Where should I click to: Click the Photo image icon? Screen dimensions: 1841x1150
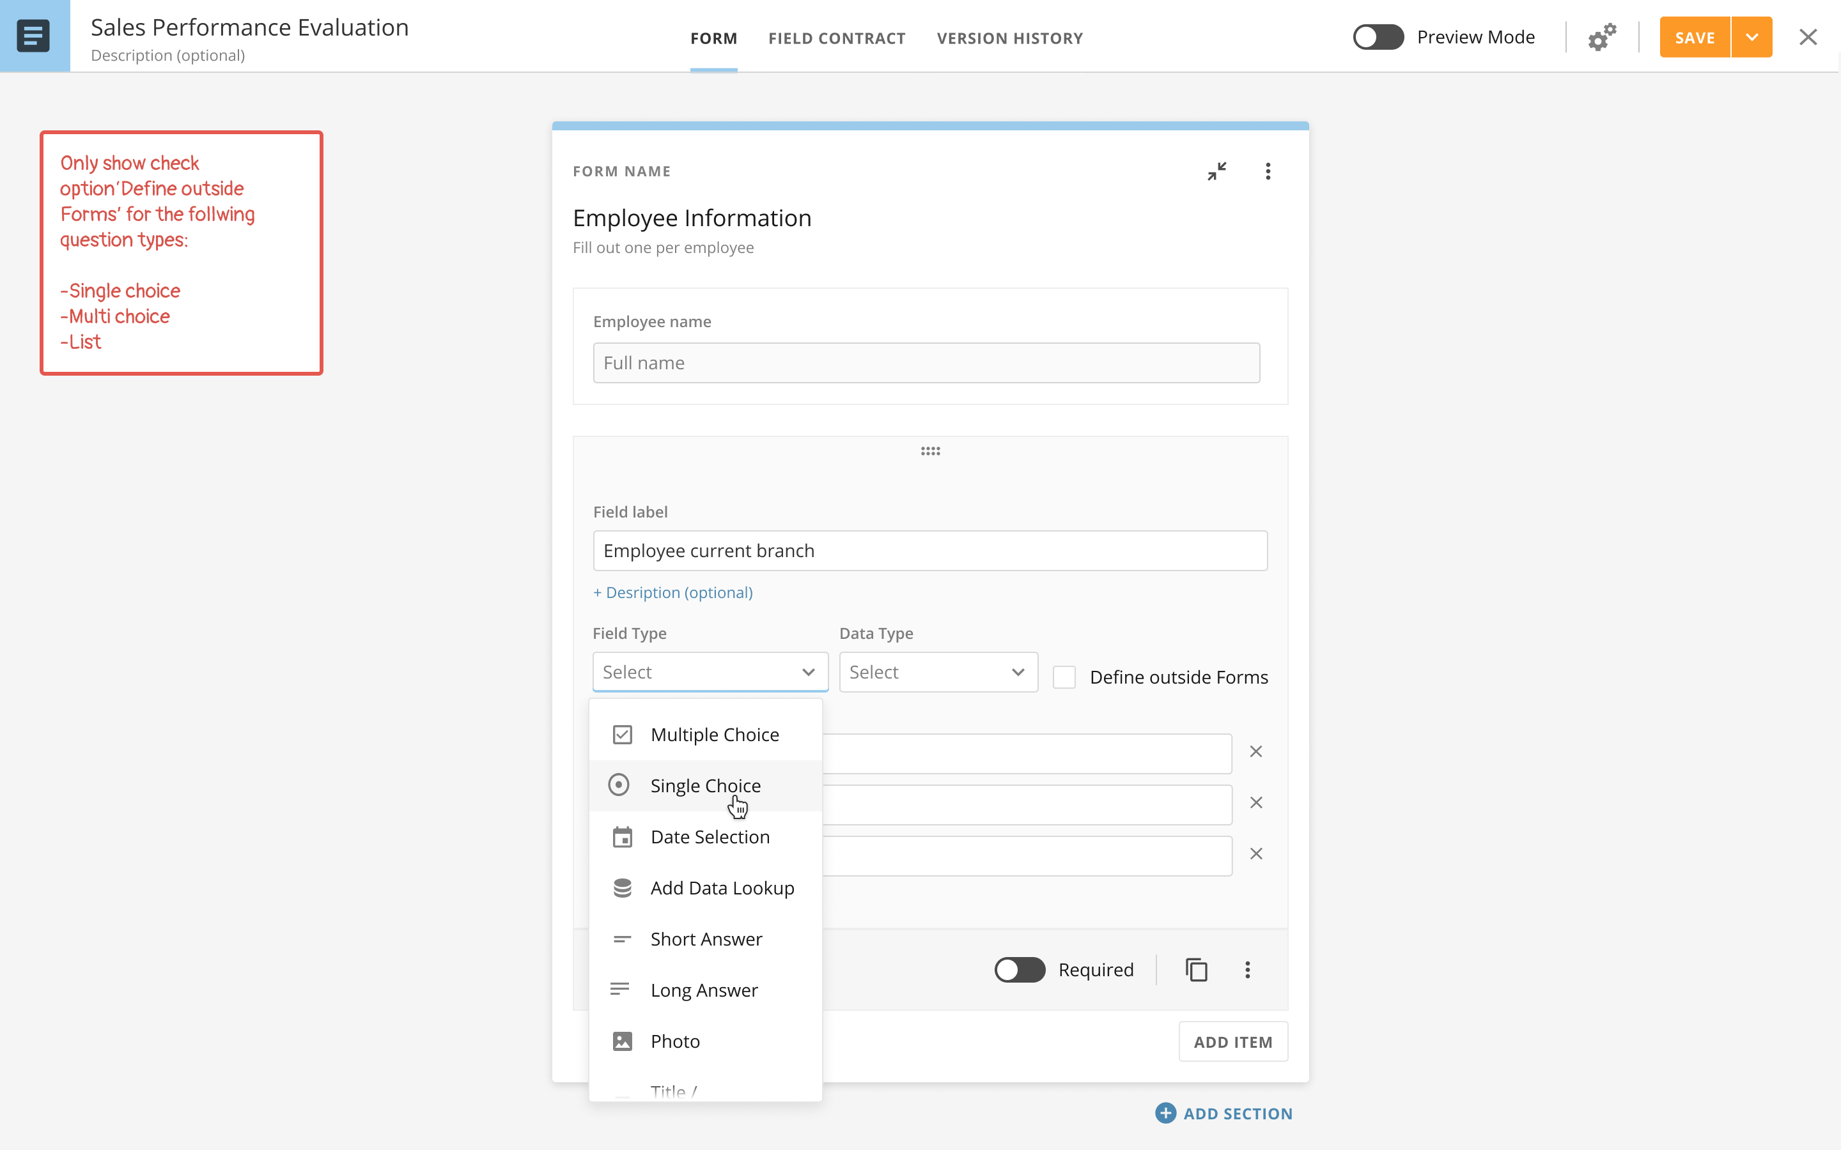pos(622,1041)
